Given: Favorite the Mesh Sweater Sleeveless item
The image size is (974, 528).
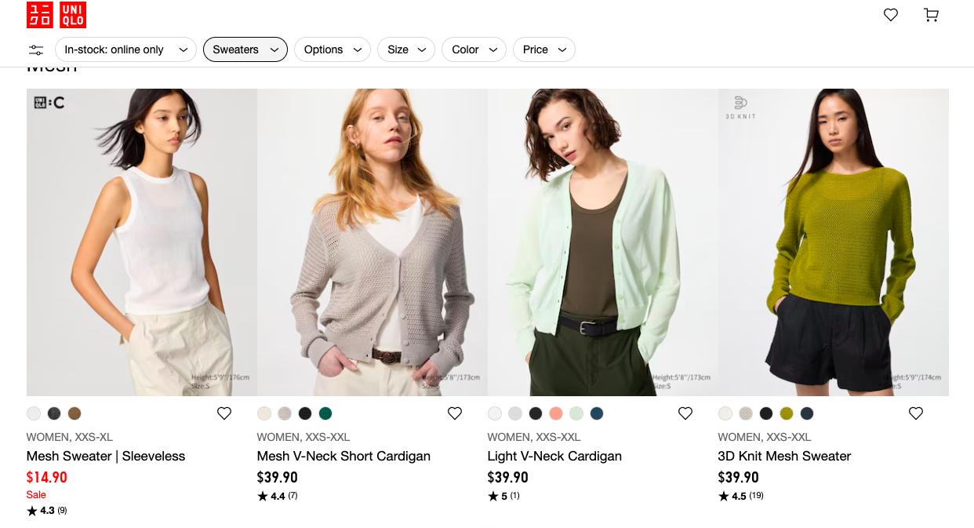Looking at the screenshot, I should click(x=224, y=413).
